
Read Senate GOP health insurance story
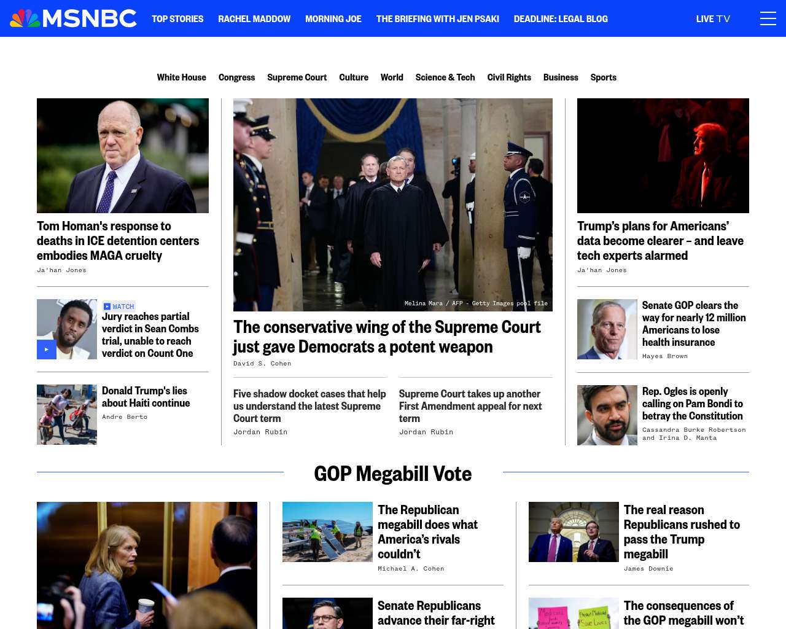[x=694, y=324]
